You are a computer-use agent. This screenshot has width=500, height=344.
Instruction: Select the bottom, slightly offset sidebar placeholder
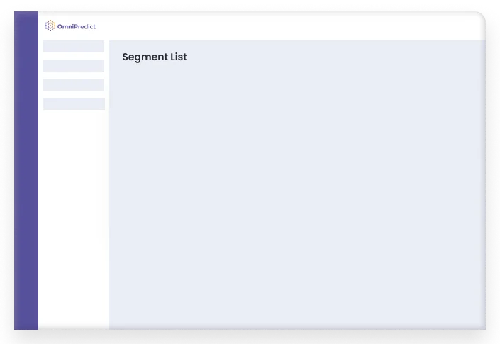tap(74, 104)
